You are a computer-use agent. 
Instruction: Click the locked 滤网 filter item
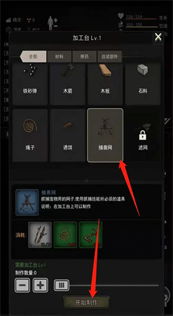(143, 135)
